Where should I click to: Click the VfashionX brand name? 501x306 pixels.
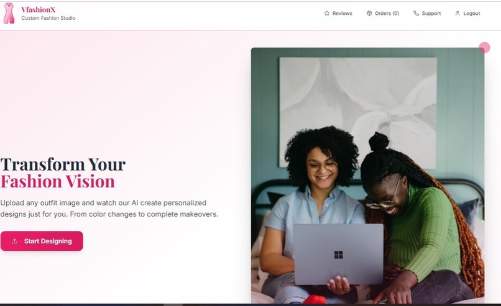pos(39,9)
